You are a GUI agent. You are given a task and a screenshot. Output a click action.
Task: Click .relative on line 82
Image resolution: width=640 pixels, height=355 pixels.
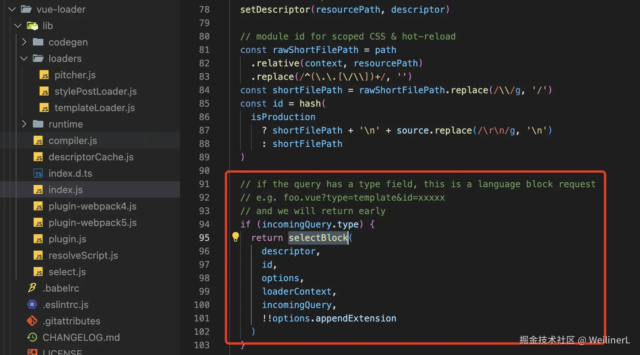pyautogui.click(x=275, y=63)
